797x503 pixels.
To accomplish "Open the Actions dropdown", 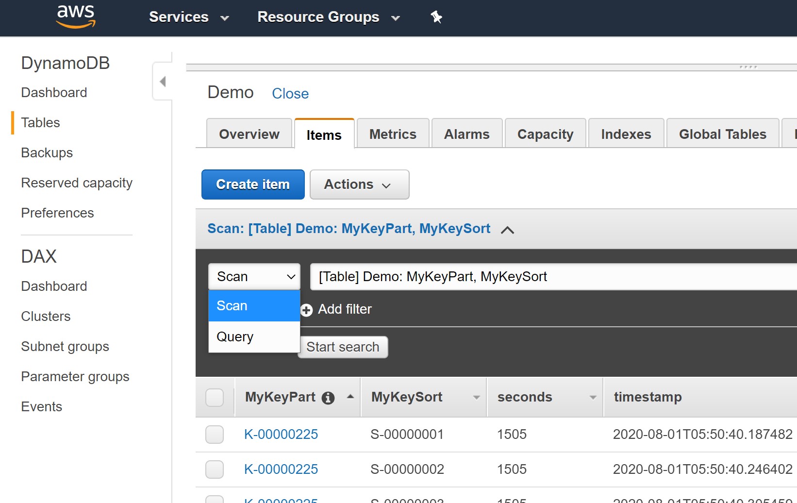I will tap(359, 184).
